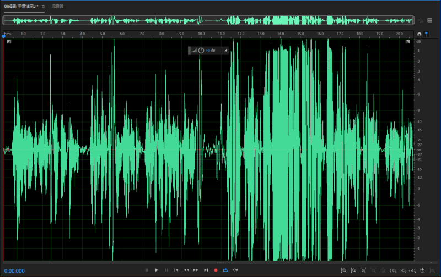The height and width of the screenshot is (277, 441).
Task: Click the Fast Forward button
Action: (196, 270)
